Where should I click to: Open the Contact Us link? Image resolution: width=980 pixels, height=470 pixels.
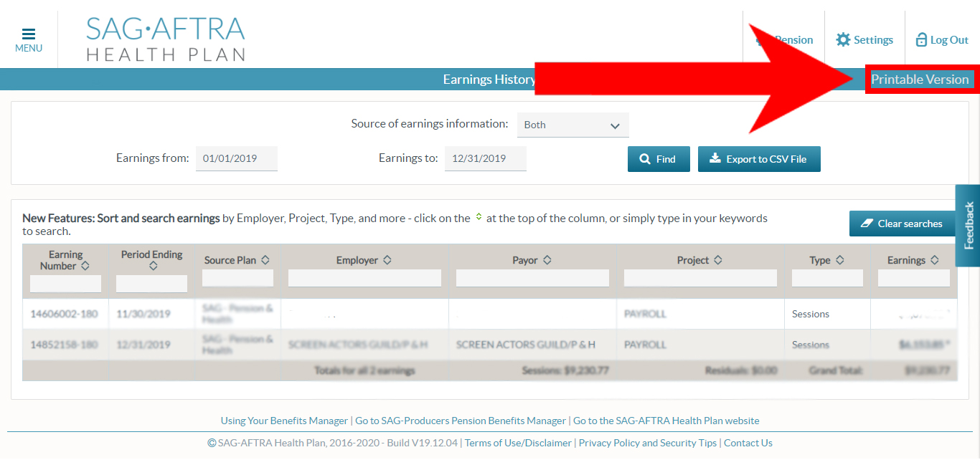click(748, 443)
